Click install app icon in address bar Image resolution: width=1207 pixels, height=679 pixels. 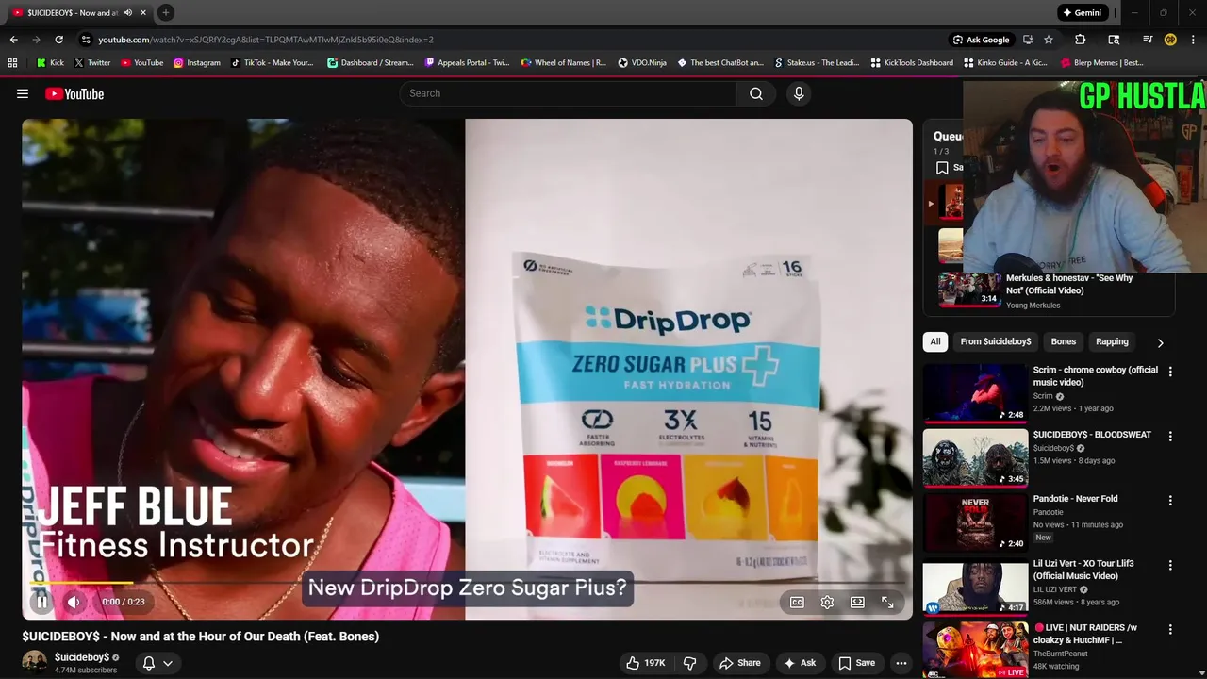1028,40
